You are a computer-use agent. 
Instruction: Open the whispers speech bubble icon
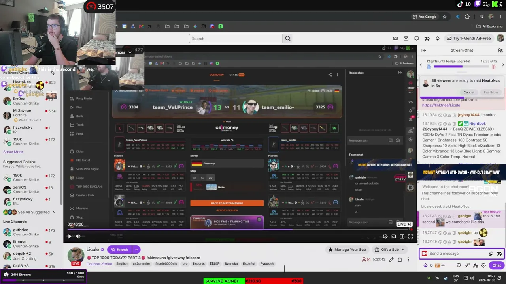coord(416,38)
